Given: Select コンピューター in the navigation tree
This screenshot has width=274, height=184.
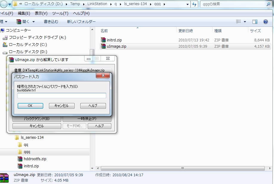Looking at the screenshot, I should [18, 30].
